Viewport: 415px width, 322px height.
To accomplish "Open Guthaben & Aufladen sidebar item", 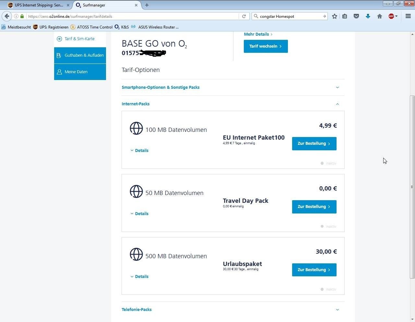I will click(x=80, y=55).
